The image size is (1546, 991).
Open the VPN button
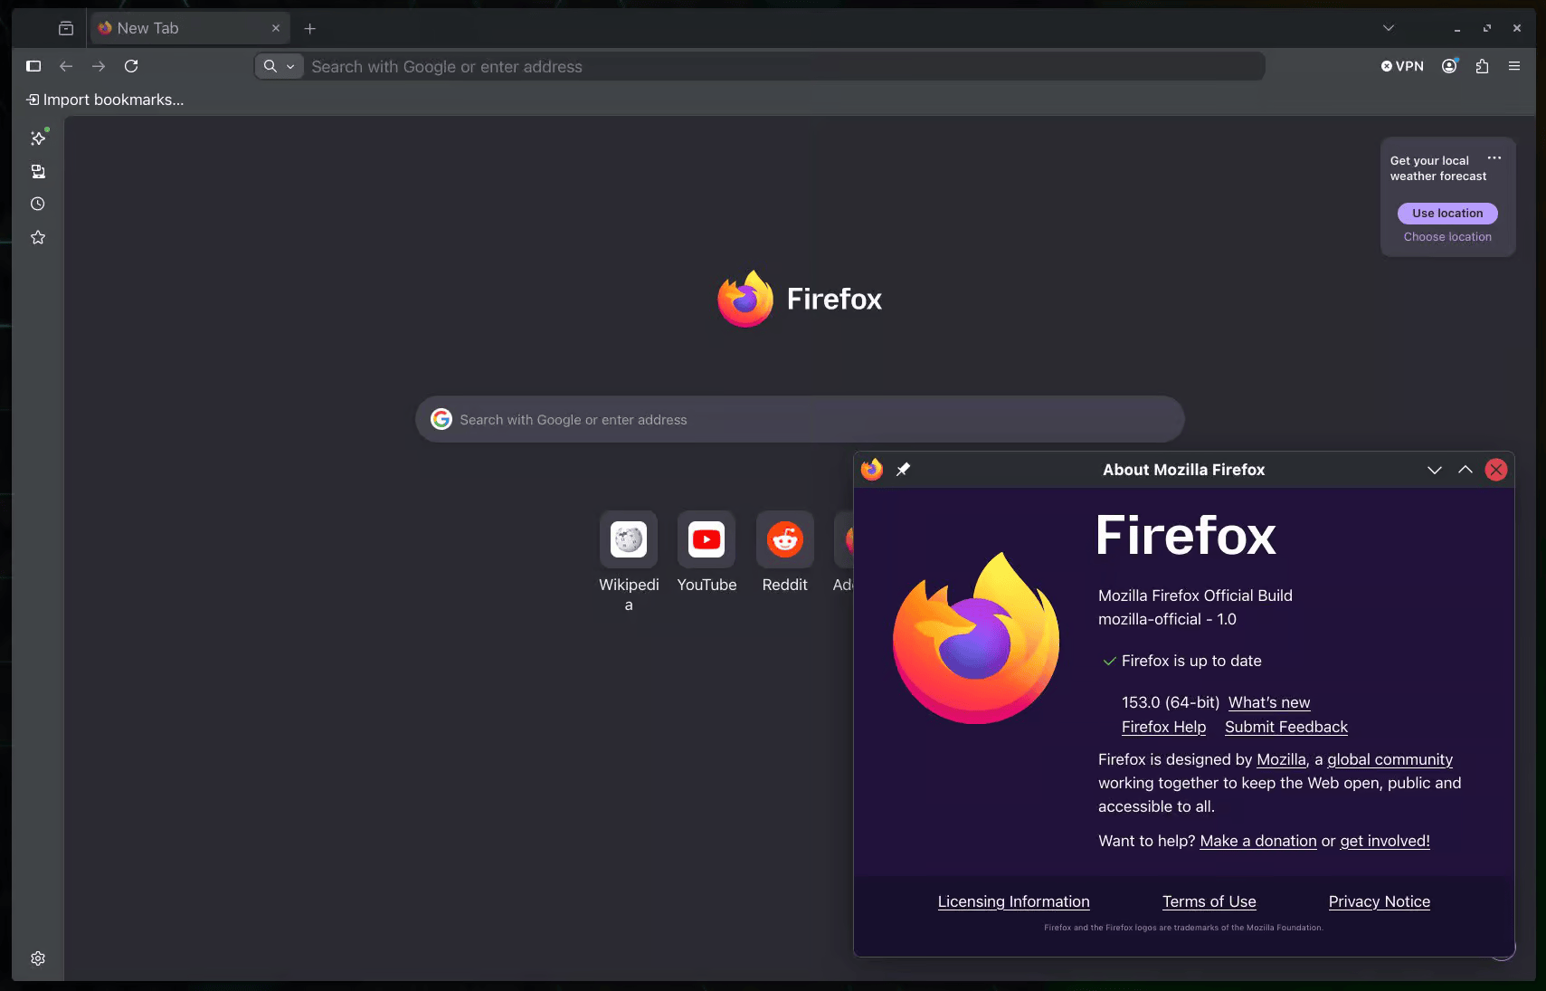click(1402, 66)
